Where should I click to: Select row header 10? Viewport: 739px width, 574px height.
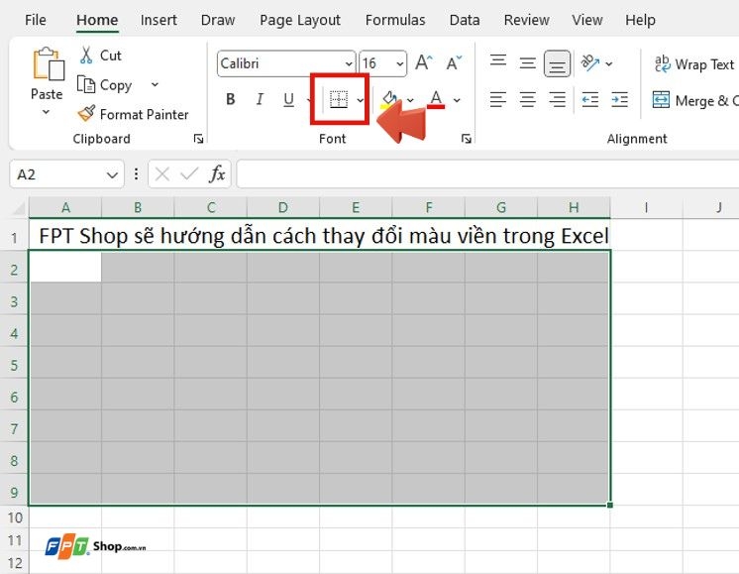click(x=15, y=517)
